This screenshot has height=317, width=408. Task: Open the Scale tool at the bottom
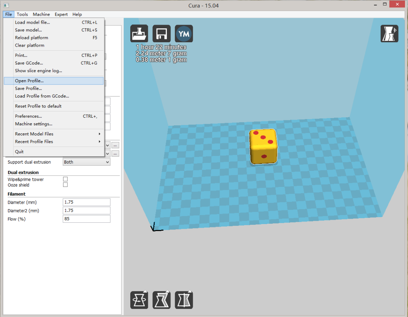(161, 300)
